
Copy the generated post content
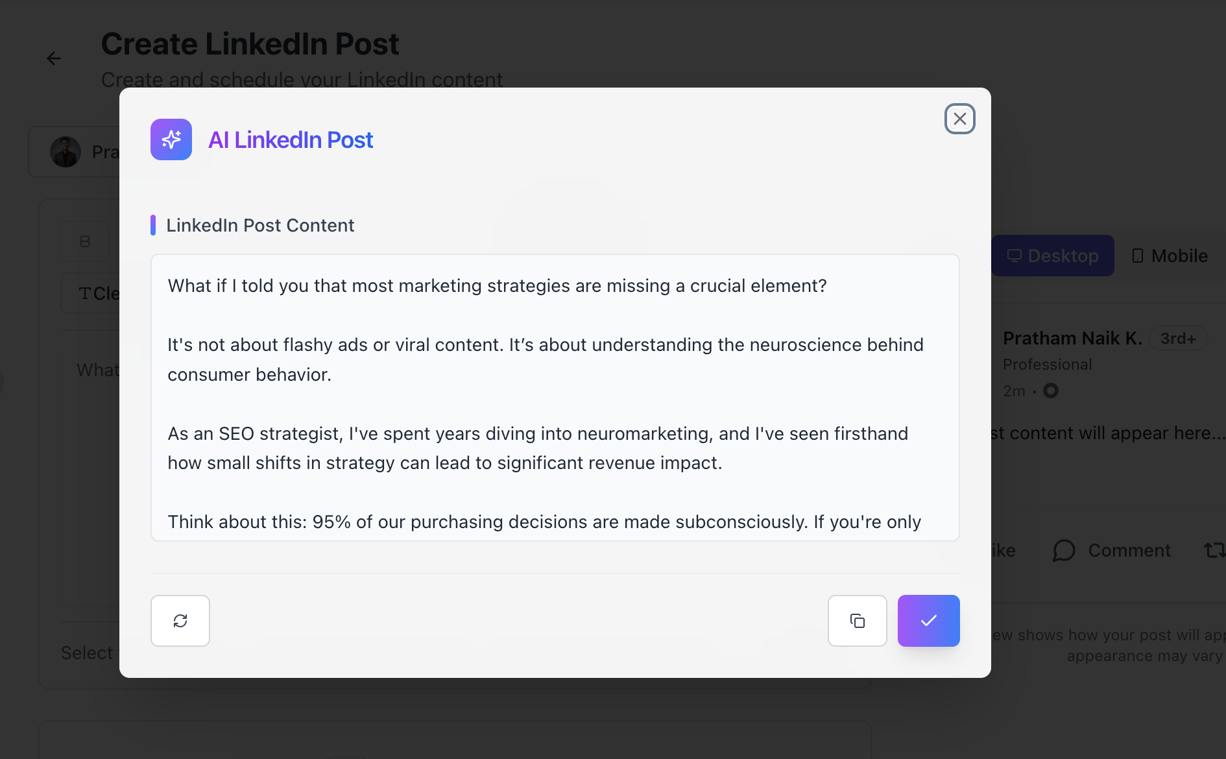coord(857,621)
